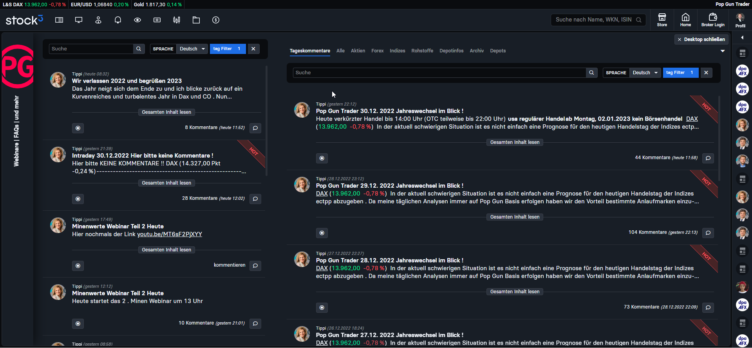Switch to the Alle tab
This screenshot has width=752, height=348.
tap(341, 51)
